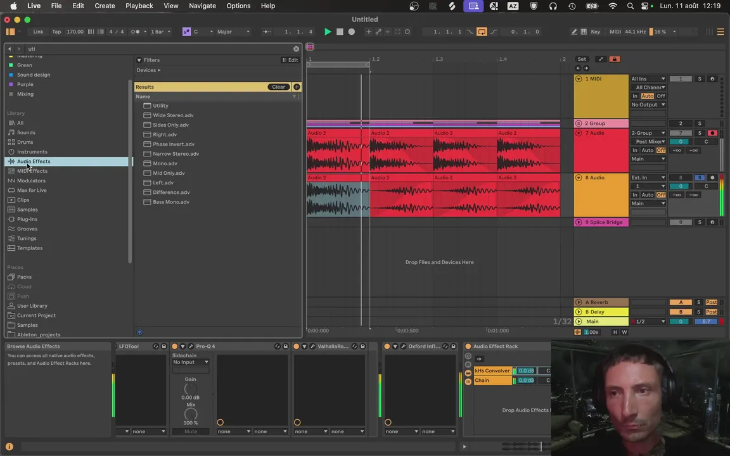The width and height of the screenshot is (730, 456).
Task: Select the Green collection swatch
Action: point(11,65)
